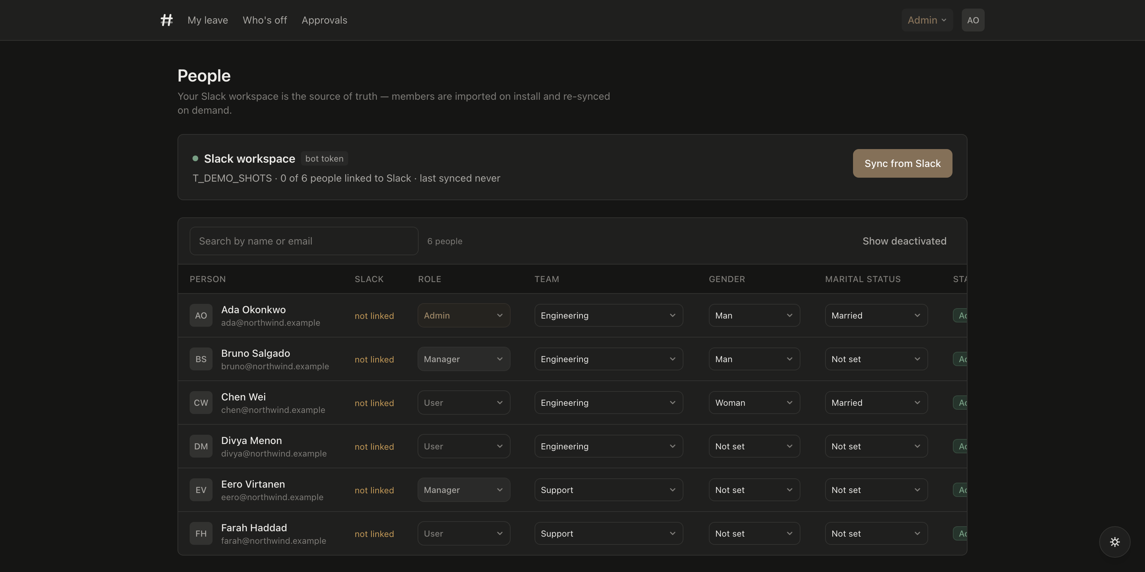Open Ada Okonkwo's Married status dropdown
Screen dimensions: 1145x572
(876, 315)
